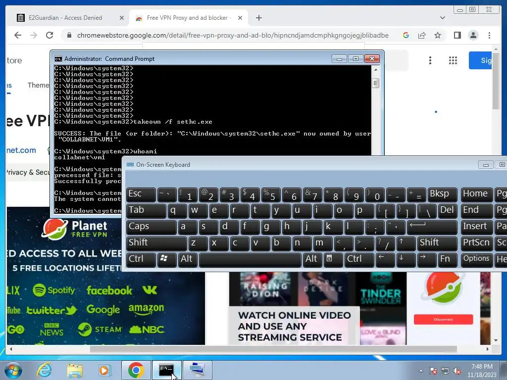Viewport: 507px width, 380px height.
Task: Open Windows Explorer folder on taskbar
Action: [x=75, y=371]
